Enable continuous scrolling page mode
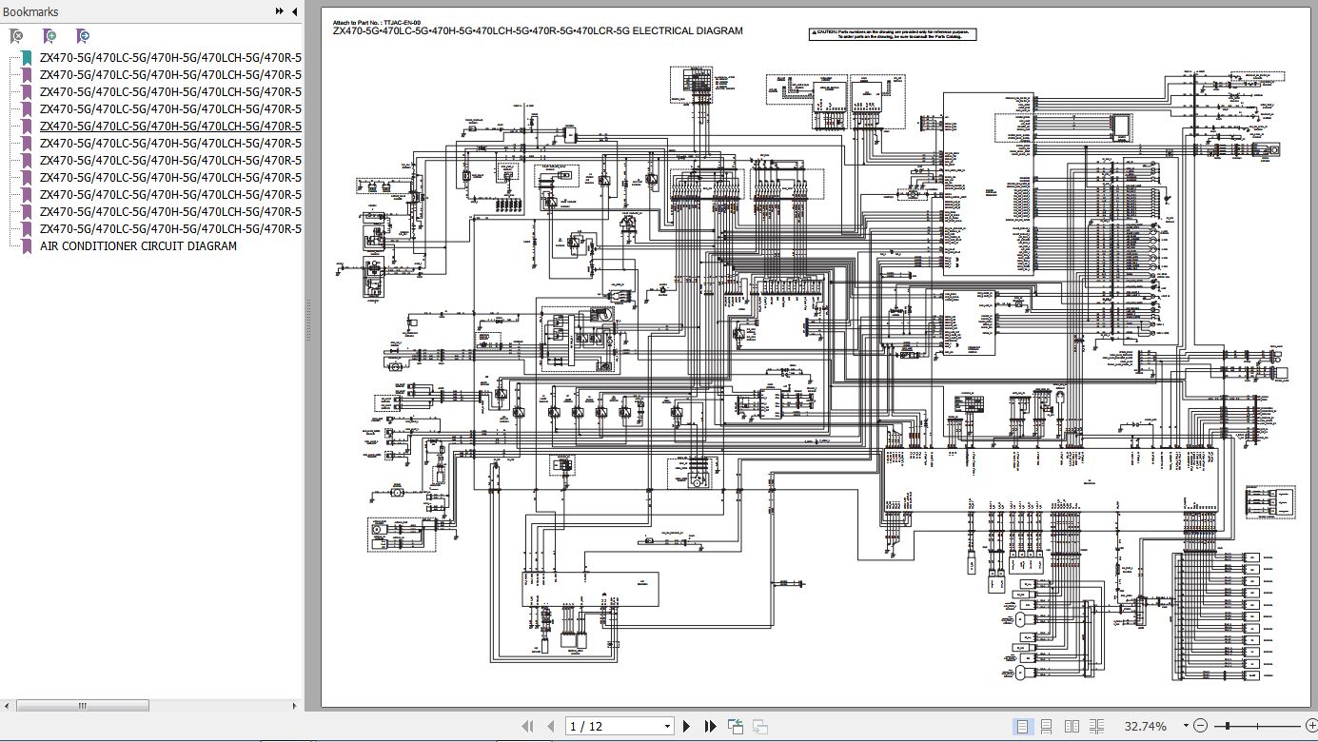Screen dimensions: 1318x742 click(1047, 726)
